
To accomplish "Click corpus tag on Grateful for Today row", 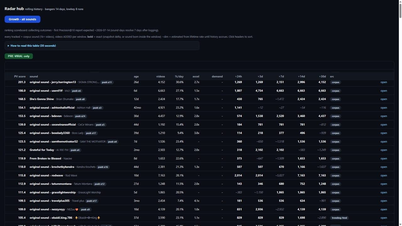I will (335, 150).
